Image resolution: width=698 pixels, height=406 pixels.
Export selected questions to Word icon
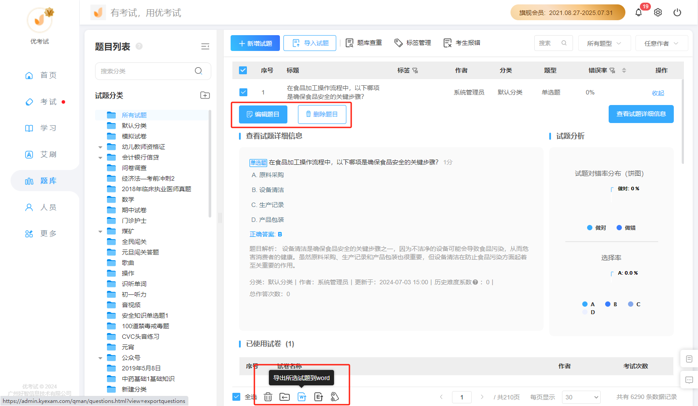[x=302, y=397]
